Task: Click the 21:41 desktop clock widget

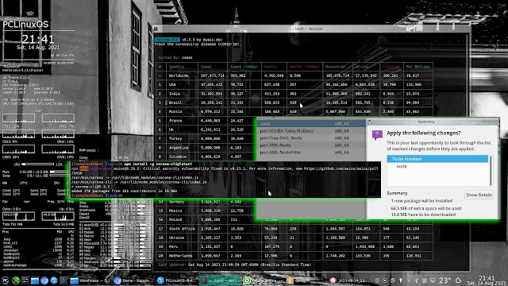Action: pyautogui.click(x=38, y=39)
